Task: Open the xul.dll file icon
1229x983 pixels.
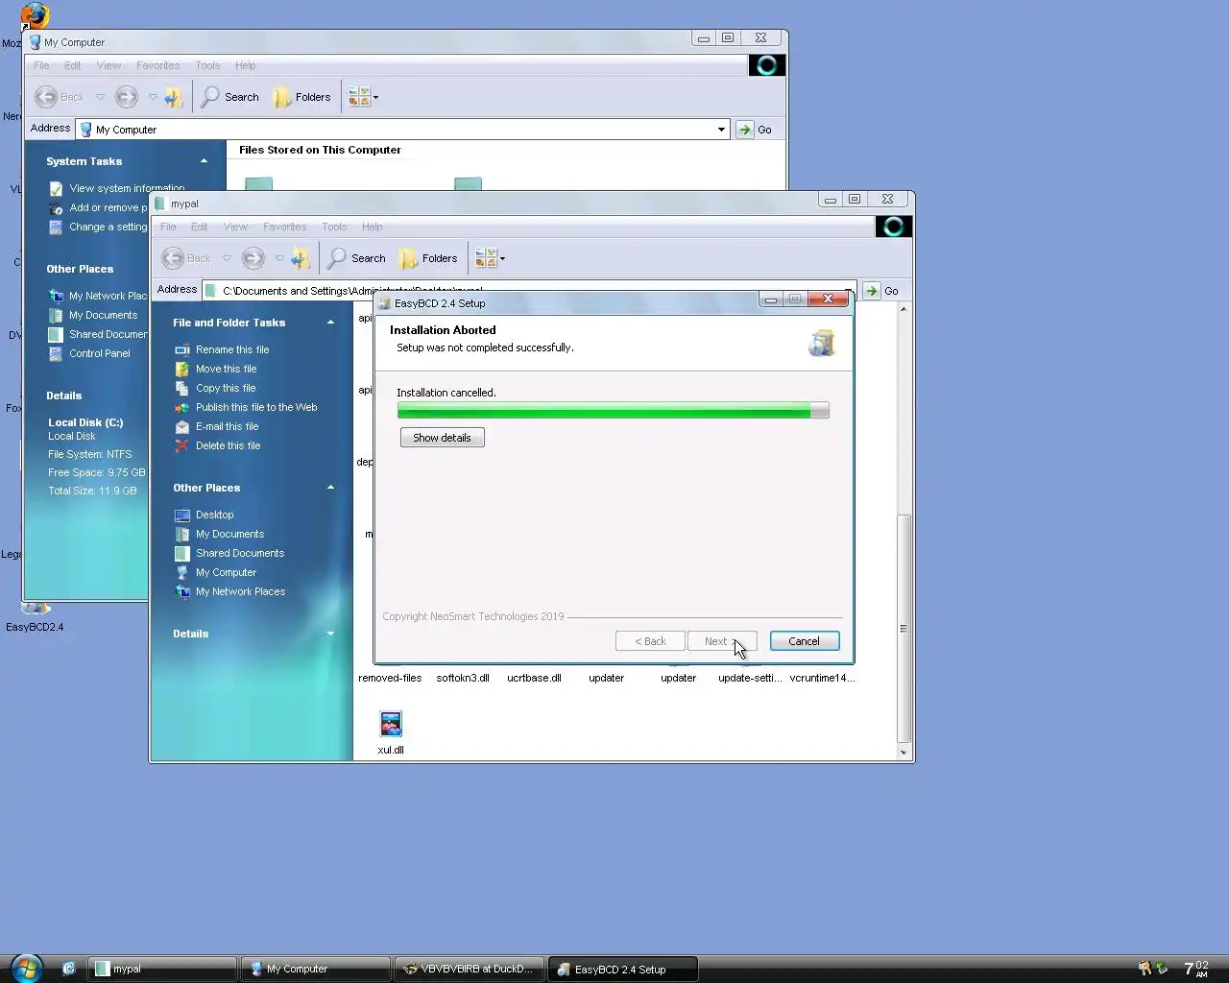Action: pos(391,724)
